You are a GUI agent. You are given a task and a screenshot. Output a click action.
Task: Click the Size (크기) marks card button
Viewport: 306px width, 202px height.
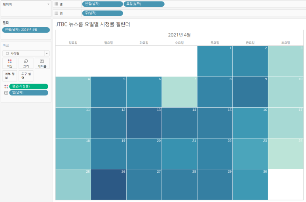(x=26, y=63)
